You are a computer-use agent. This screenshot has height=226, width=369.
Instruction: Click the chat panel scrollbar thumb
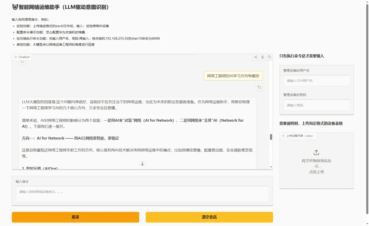(271, 137)
